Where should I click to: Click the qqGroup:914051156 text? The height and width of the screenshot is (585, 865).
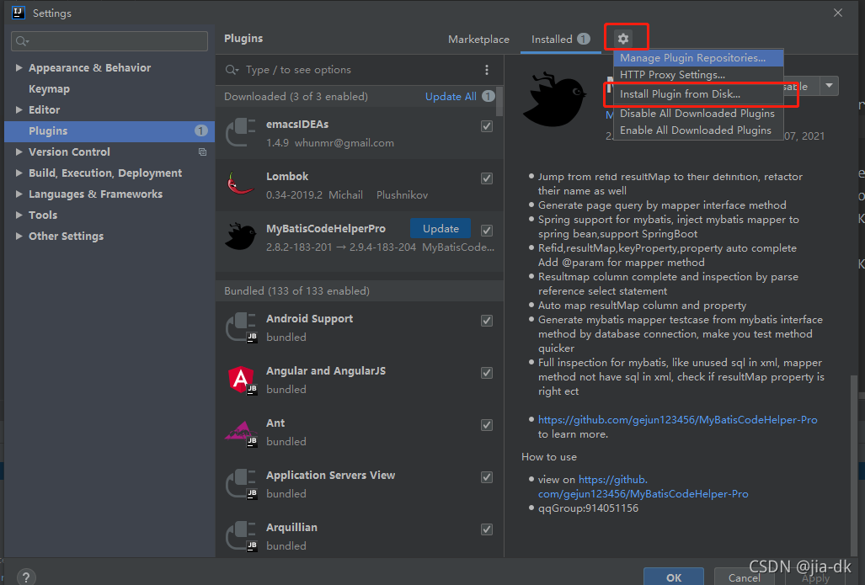(x=588, y=508)
